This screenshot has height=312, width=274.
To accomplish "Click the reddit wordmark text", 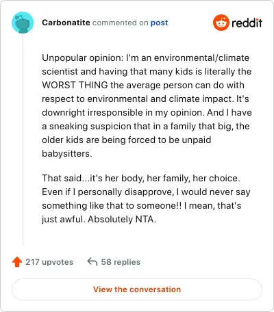I will point(247,23).
